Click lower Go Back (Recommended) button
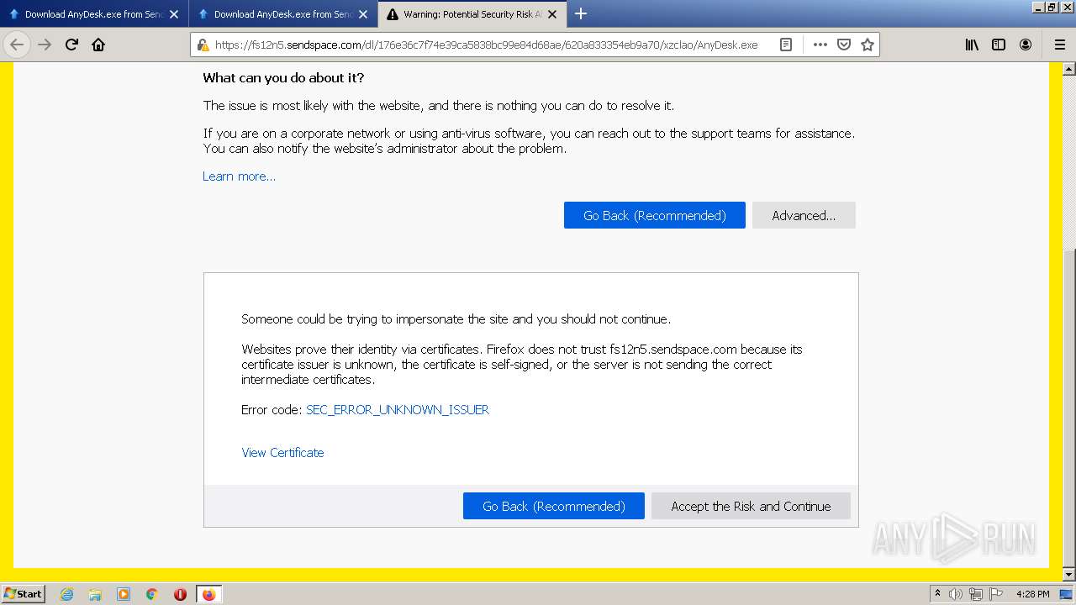1076x605 pixels. coord(553,506)
